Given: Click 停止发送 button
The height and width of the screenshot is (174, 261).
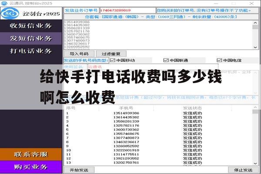Looking at the screenshot, I should click(x=243, y=170).
